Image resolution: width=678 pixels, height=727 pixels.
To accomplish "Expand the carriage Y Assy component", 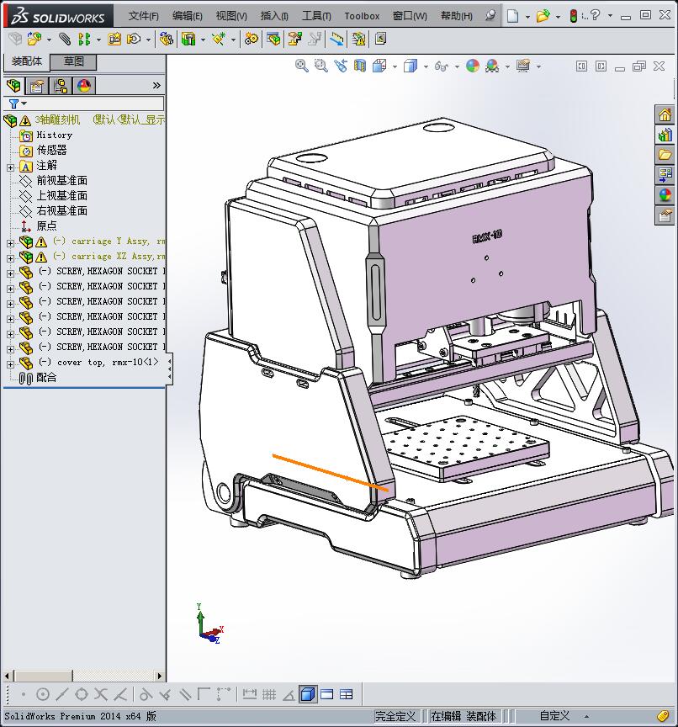I will pyautogui.click(x=10, y=243).
